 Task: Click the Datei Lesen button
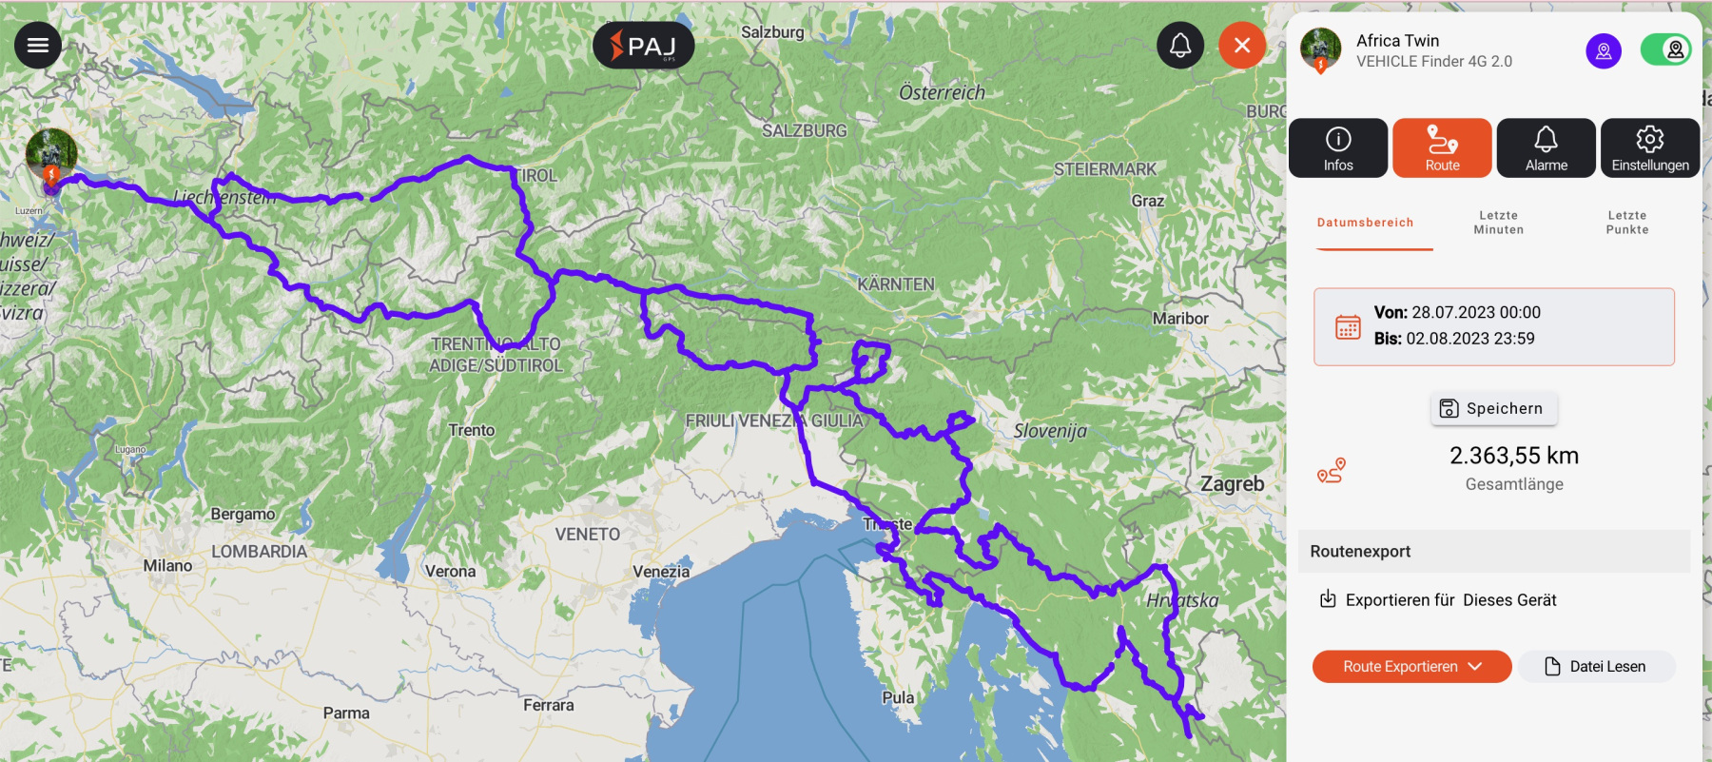coord(1597,666)
